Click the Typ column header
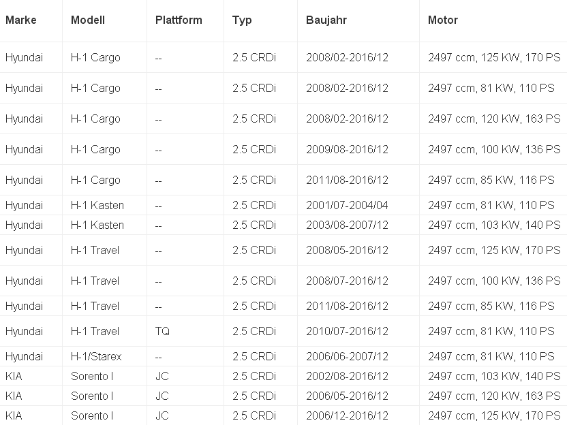This screenshot has width=567, height=425. 242,20
